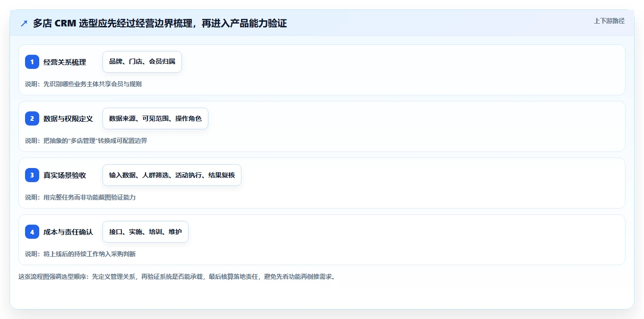This screenshot has height=319, width=644.
Task: Click the 接口、实施、培训、维护 chip
Action: [146, 232]
